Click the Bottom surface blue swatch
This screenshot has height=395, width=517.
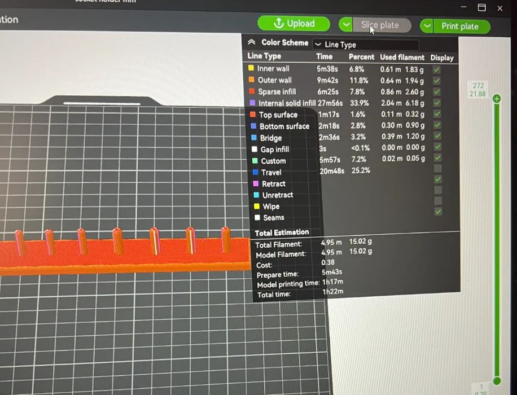click(253, 126)
